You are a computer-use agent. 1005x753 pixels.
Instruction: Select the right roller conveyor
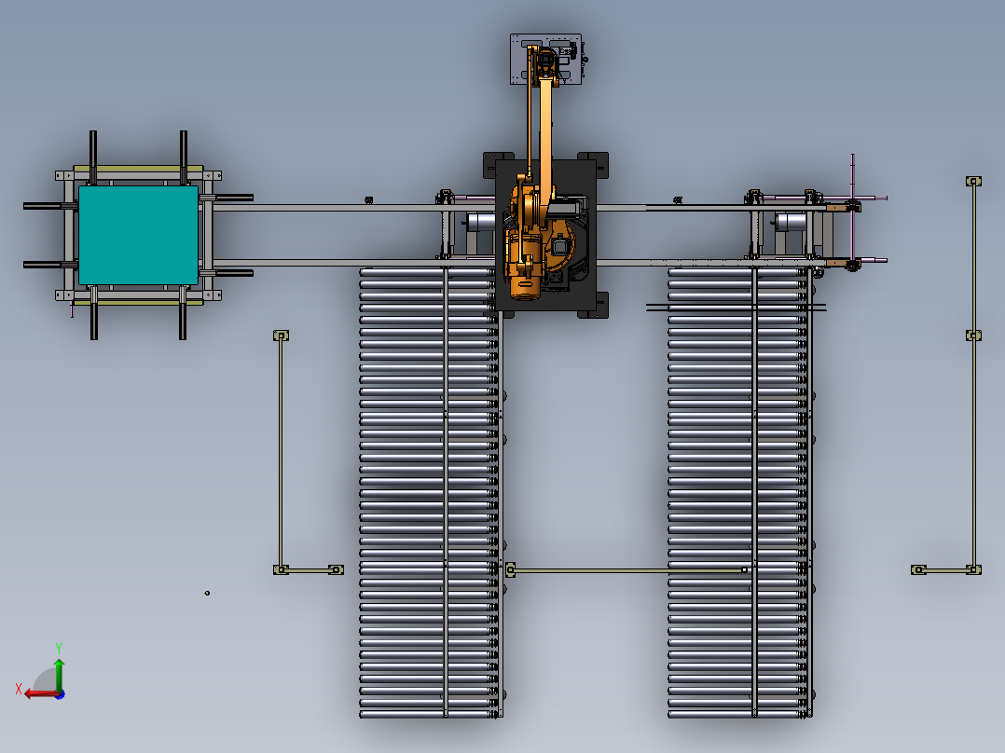point(740,492)
